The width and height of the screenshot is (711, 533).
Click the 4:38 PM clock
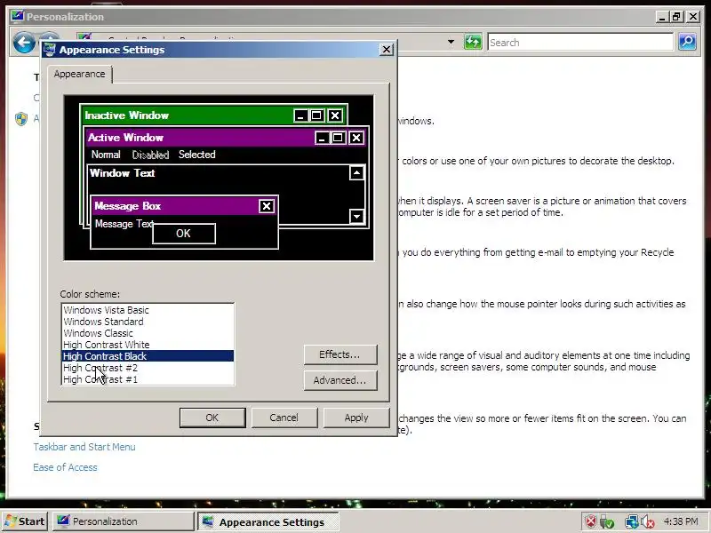[681, 521]
